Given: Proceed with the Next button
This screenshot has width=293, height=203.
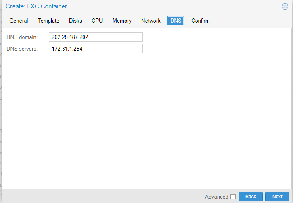Looking at the screenshot, I should 277,197.
